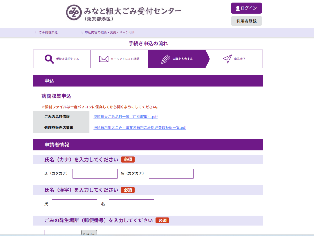Image resolution: width=314 pixels, height=236 pixels.
Task: Click the envelope icon for メールアドレスの確認
Action: click(104, 59)
